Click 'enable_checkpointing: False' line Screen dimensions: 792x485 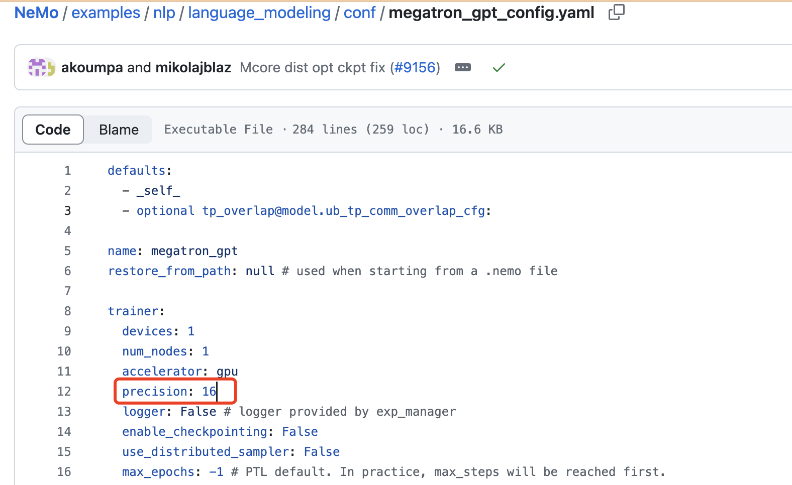point(220,432)
